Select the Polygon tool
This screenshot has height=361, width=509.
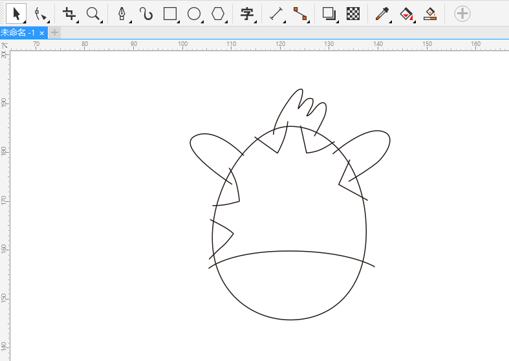pos(218,14)
